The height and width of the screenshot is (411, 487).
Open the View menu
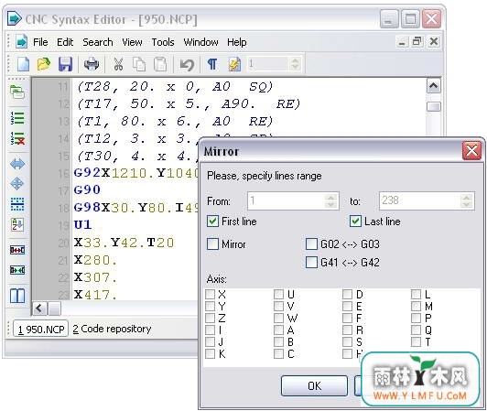click(x=132, y=42)
